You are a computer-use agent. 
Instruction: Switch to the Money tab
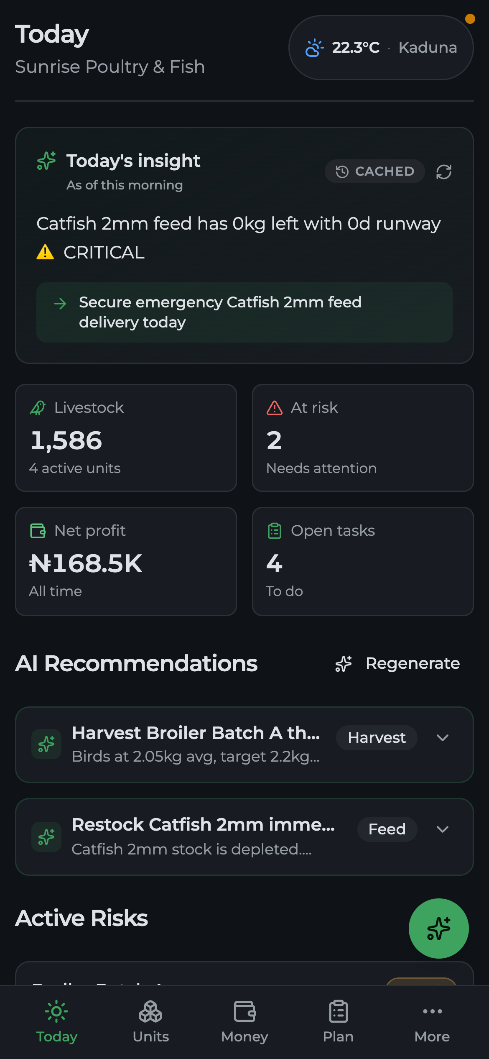click(x=244, y=1022)
